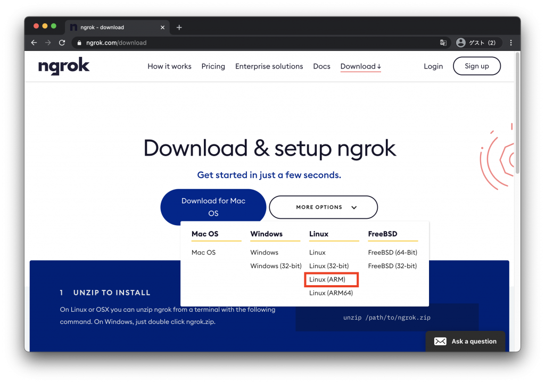Close the ngrok - download tab

pyautogui.click(x=162, y=28)
